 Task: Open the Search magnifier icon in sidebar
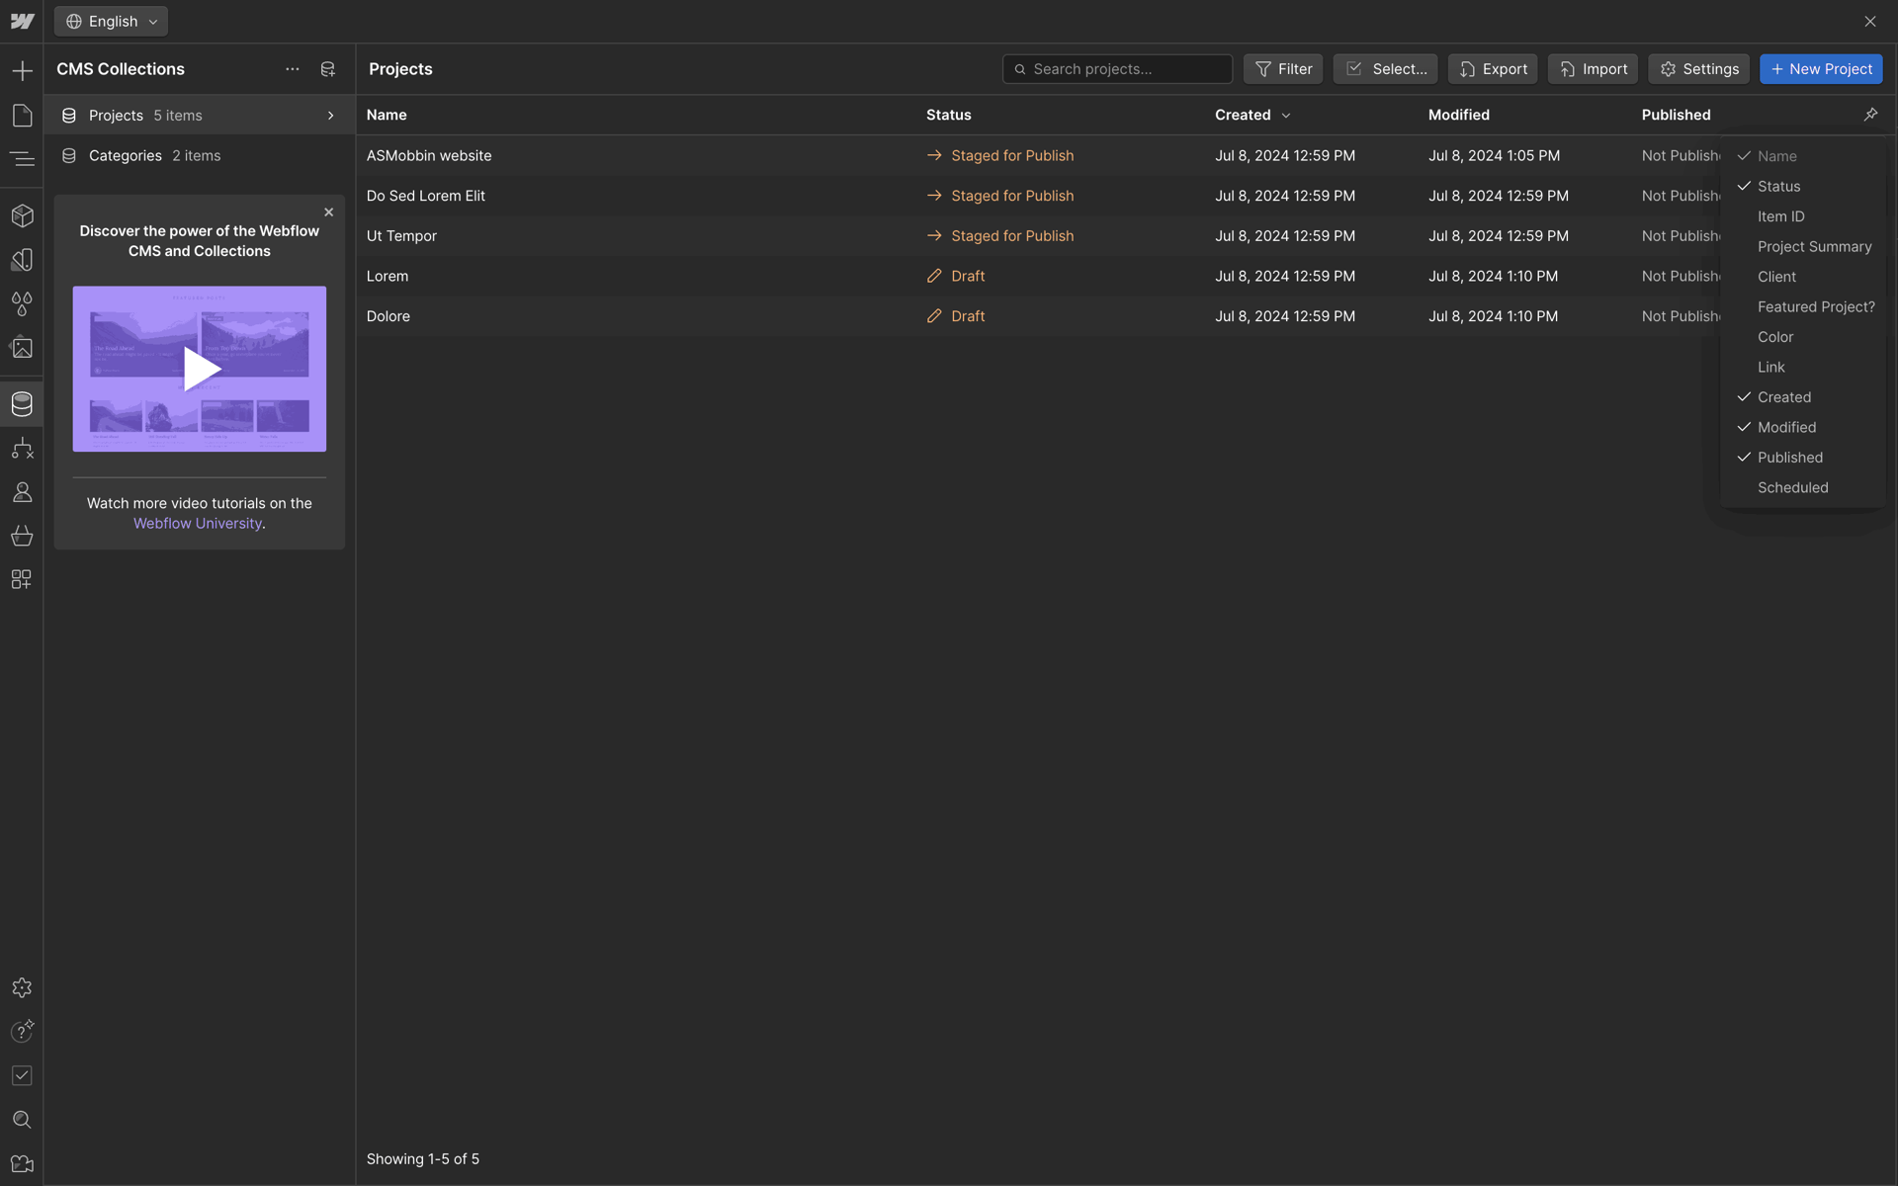point(22,1120)
